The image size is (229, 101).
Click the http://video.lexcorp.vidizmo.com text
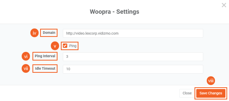point(92,33)
